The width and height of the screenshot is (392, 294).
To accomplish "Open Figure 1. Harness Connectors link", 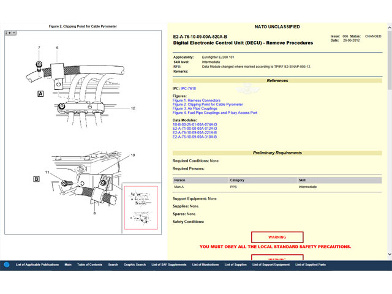I will pyautogui.click(x=196, y=100).
